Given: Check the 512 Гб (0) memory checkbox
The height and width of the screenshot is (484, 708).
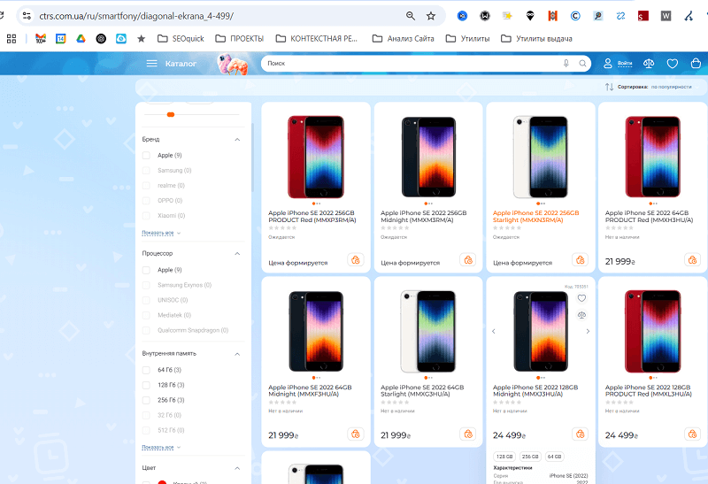Looking at the screenshot, I should tap(146, 430).
